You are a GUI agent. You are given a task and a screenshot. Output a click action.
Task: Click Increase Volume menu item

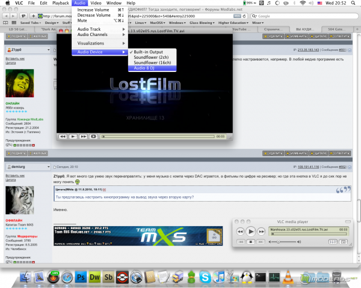(100, 10)
